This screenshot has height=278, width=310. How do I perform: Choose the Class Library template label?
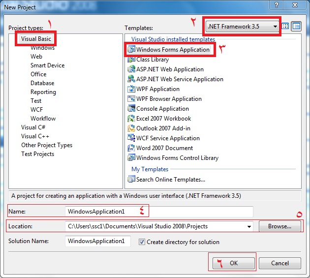click(153, 60)
